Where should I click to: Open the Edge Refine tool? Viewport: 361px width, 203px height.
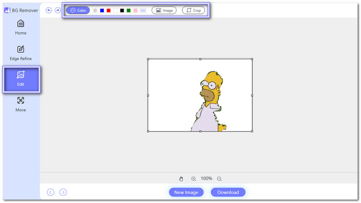(x=21, y=53)
